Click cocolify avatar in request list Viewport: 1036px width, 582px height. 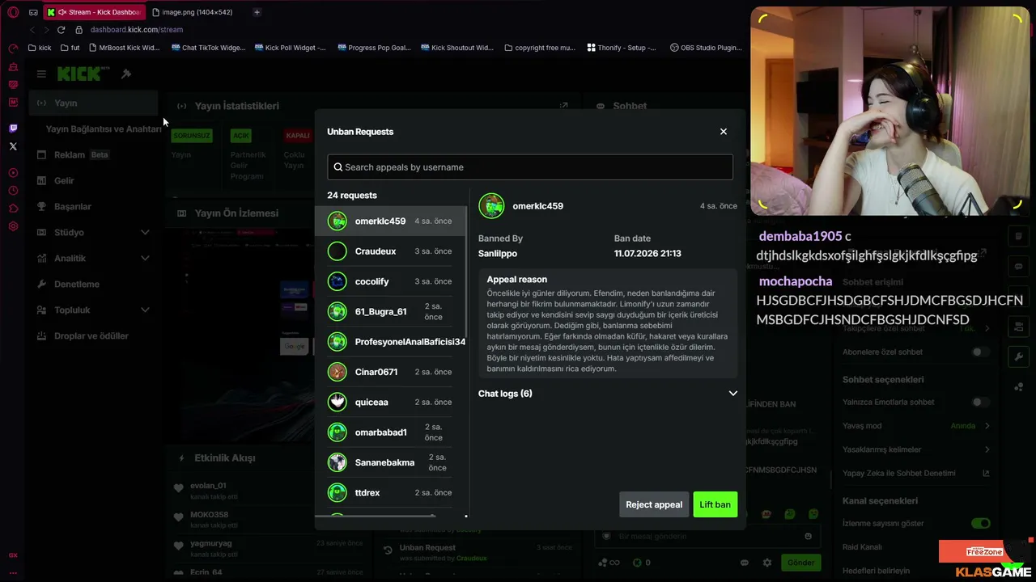(338, 281)
